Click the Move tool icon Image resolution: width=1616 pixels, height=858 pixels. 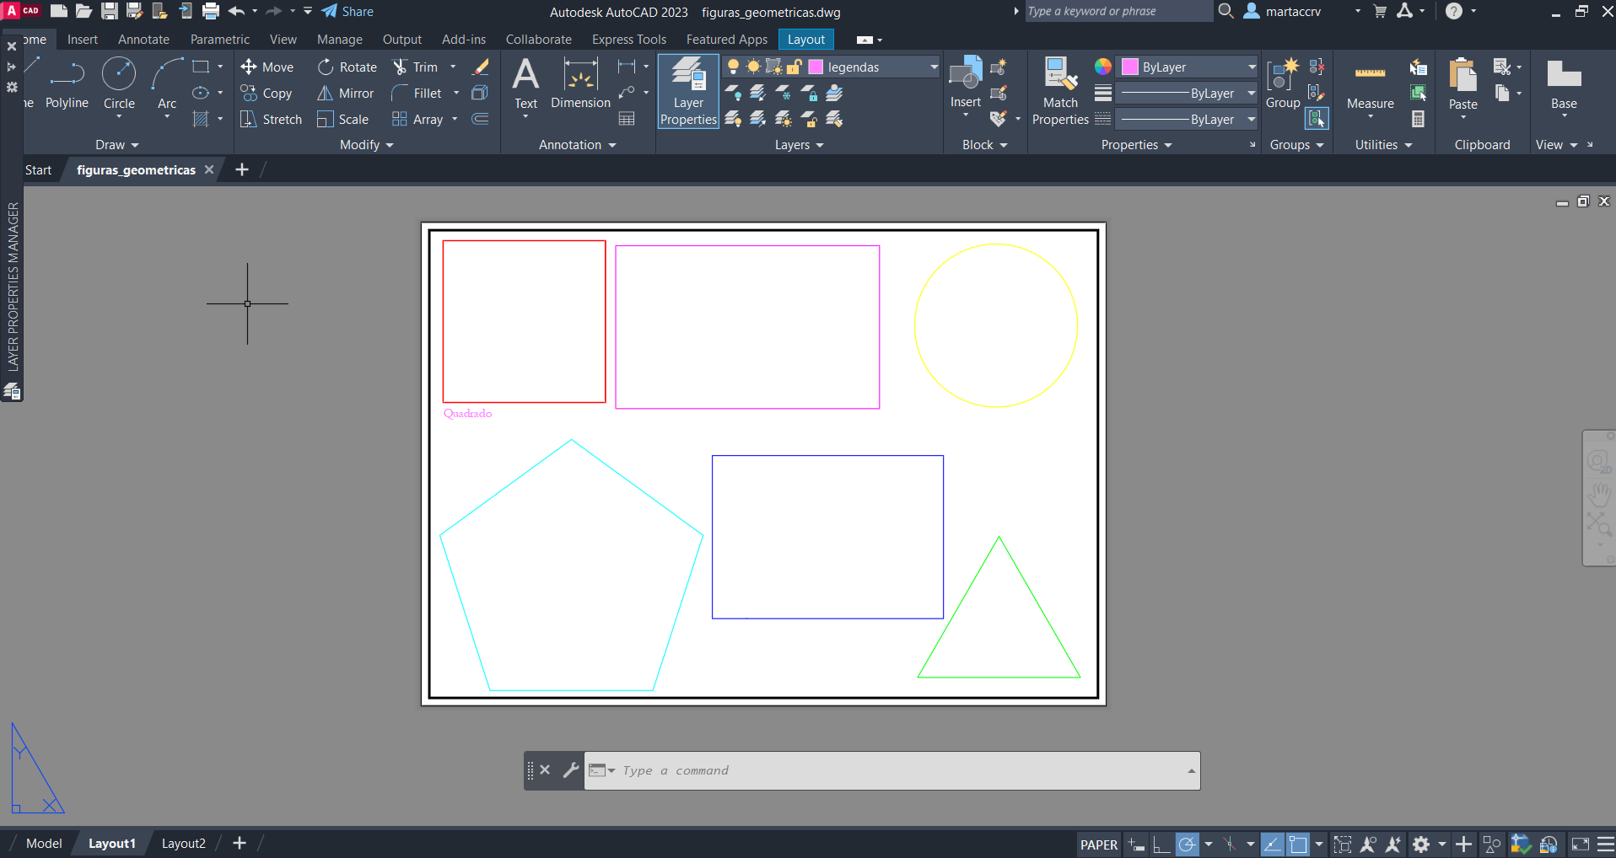point(249,67)
